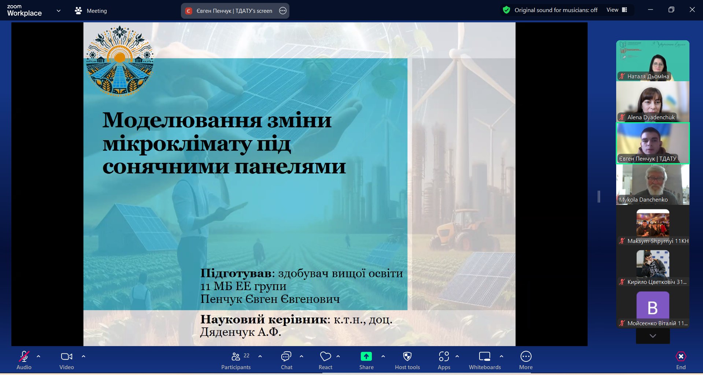Toggle camera with the Video button

click(x=67, y=360)
